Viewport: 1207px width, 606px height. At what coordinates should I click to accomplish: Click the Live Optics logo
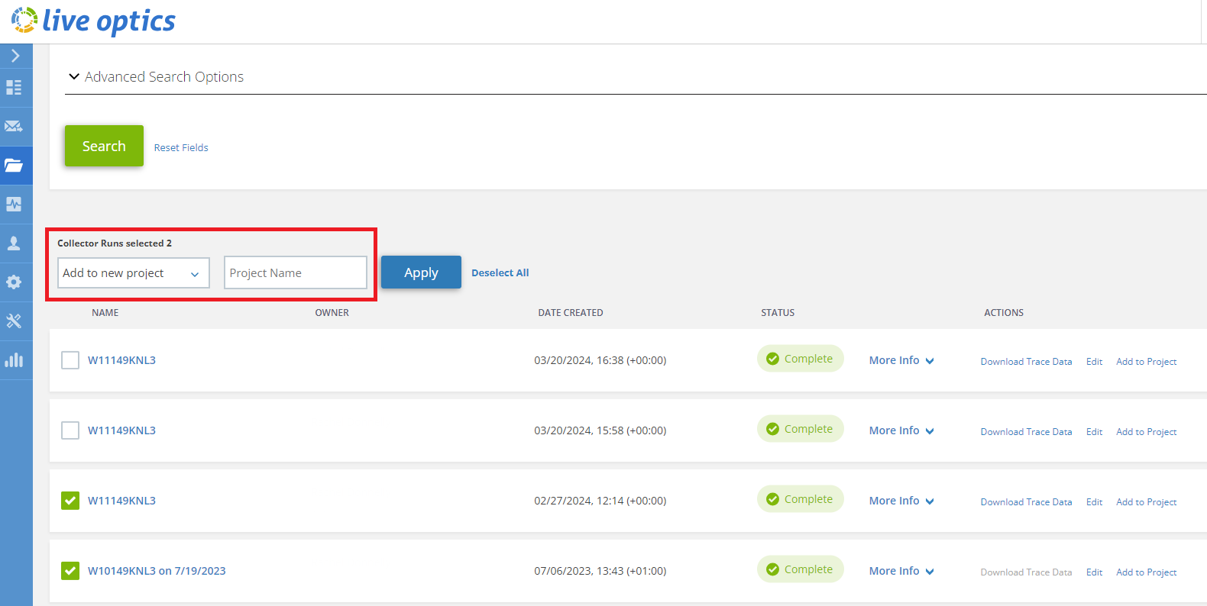(x=93, y=21)
